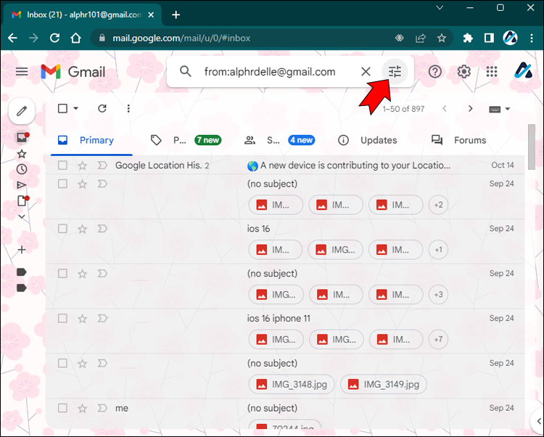Open Inbox icon in the sidebar
The width and height of the screenshot is (544, 437).
pos(22,137)
